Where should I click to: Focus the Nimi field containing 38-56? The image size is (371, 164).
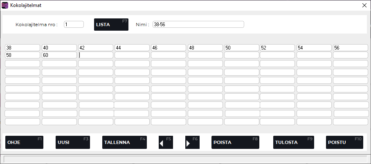[198, 25]
